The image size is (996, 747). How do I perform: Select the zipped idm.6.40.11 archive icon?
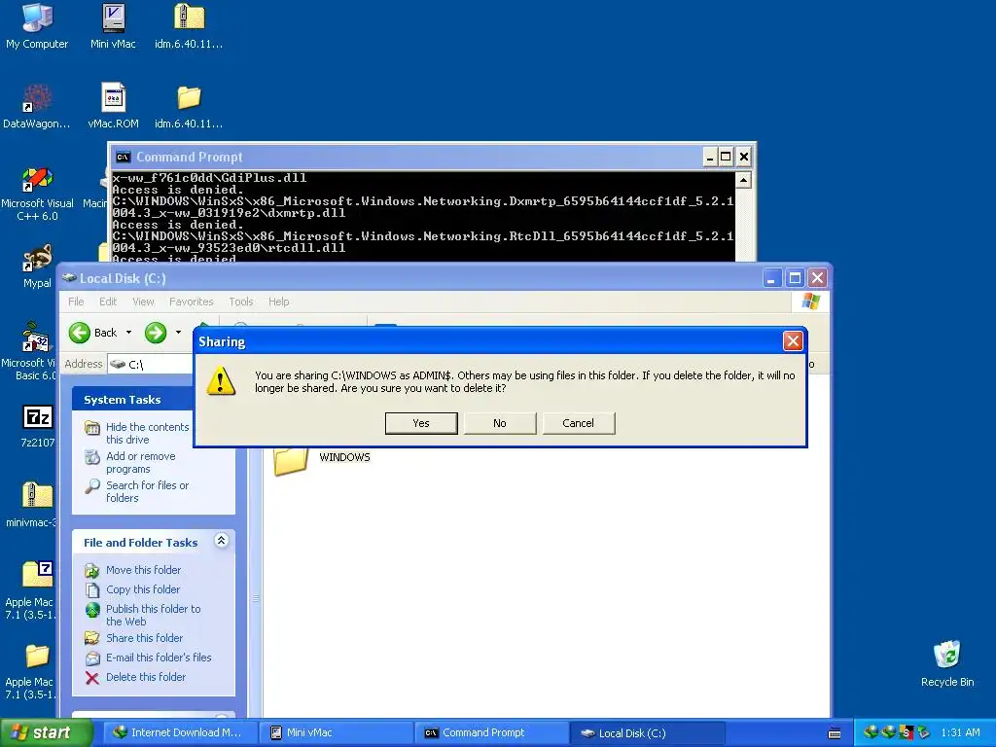pos(189,18)
